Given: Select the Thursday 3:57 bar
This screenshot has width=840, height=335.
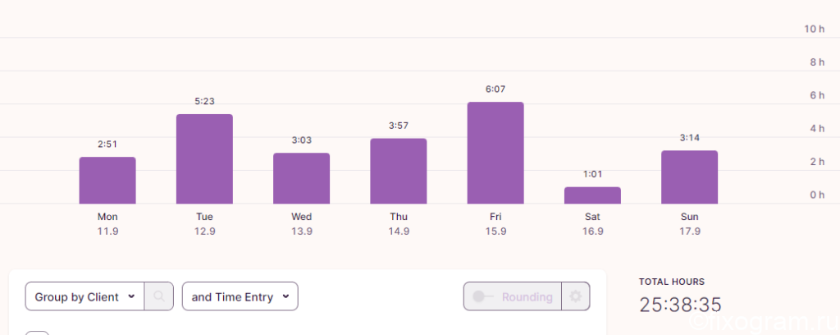Looking at the screenshot, I should 399,172.
